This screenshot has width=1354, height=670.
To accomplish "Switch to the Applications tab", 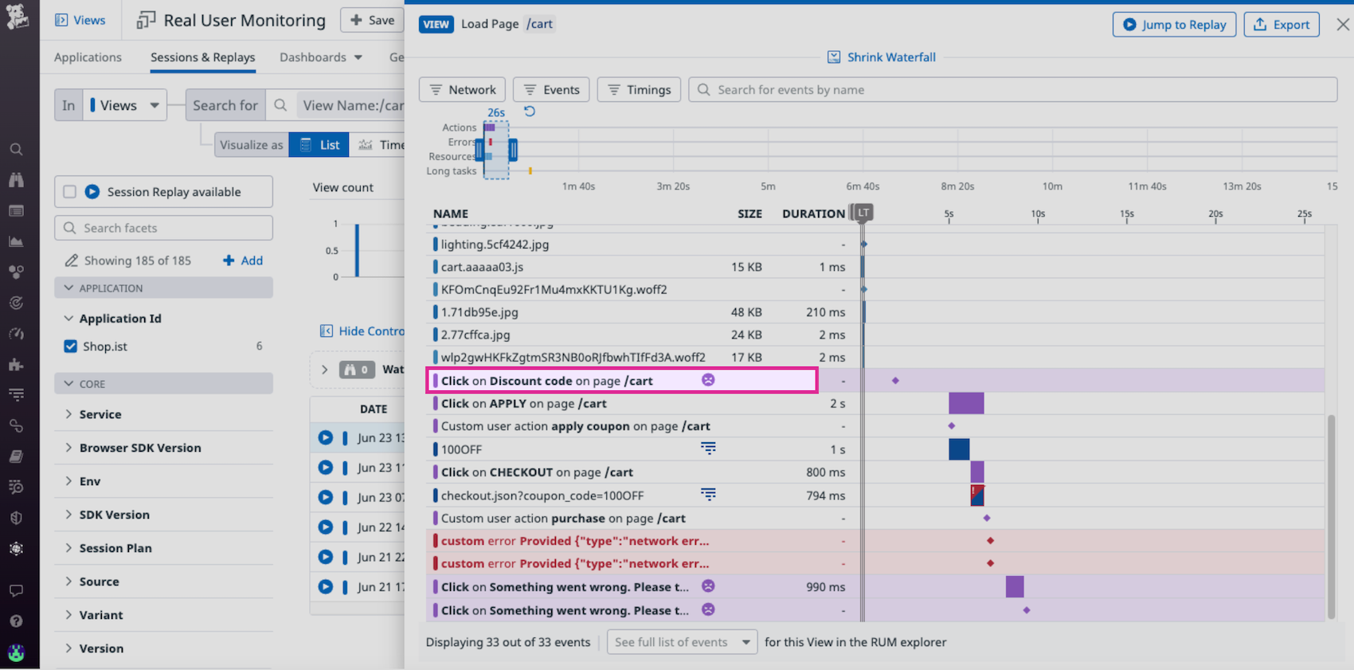I will pos(88,57).
